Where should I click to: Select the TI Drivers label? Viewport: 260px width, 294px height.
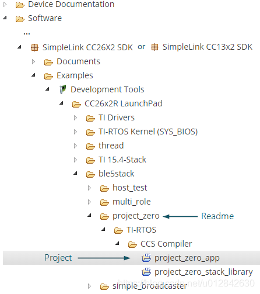117,117
